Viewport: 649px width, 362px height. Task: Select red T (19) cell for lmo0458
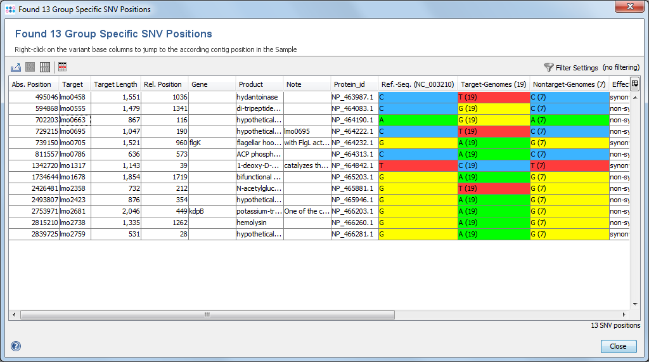[493, 97]
